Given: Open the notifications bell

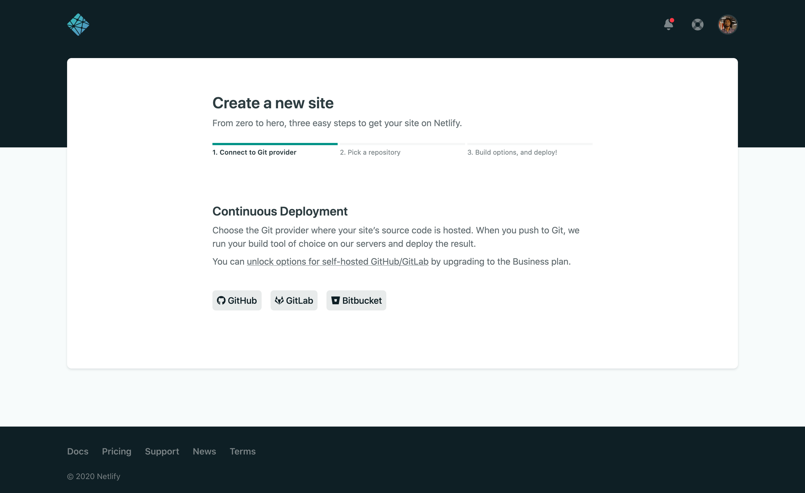Looking at the screenshot, I should tap(668, 25).
